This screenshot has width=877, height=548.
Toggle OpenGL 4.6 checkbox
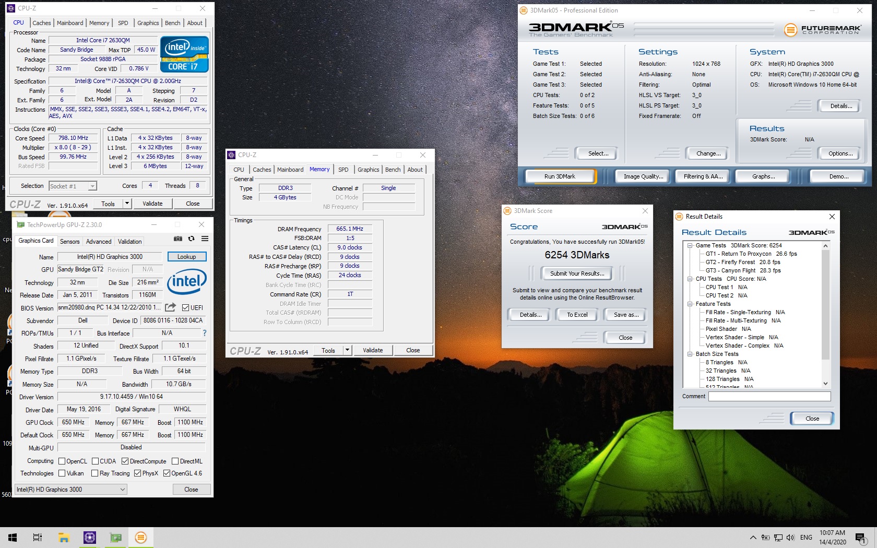pos(167,473)
